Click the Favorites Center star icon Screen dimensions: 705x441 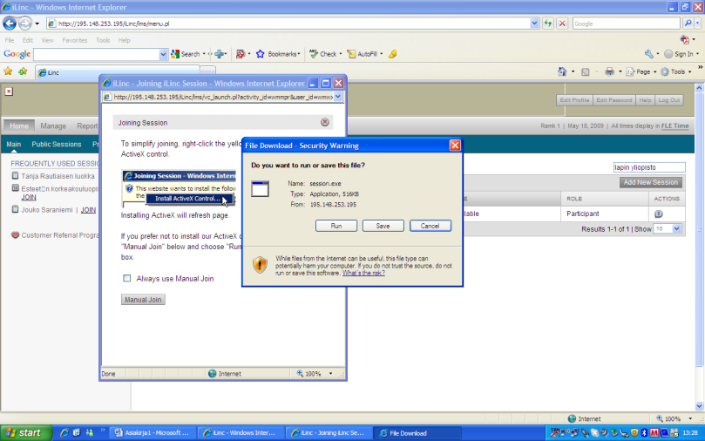pyautogui.click(x=8, y=71)
